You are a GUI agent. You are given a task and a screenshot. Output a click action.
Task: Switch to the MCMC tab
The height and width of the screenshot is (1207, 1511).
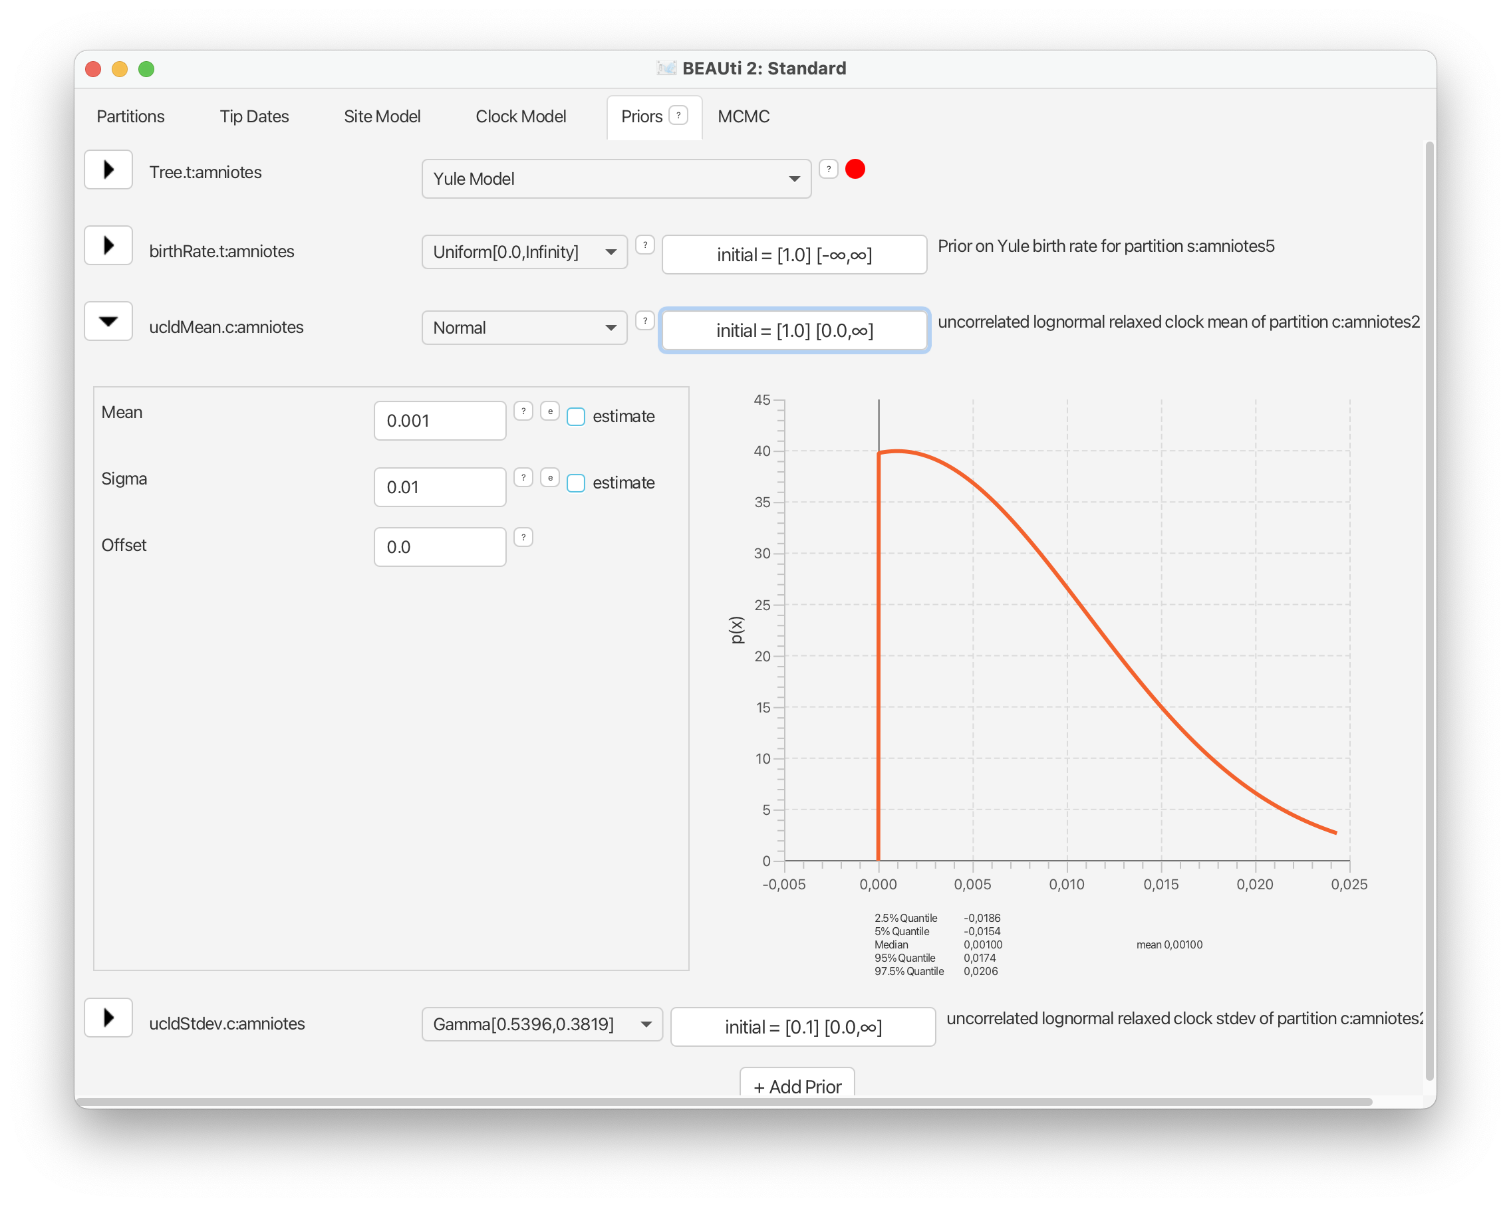coord(744,116)
